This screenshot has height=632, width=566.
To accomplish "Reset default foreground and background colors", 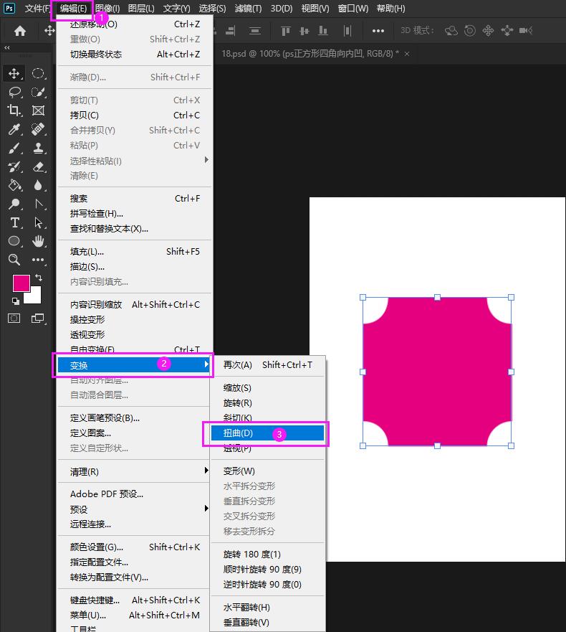I will click(x=15, y=301).
